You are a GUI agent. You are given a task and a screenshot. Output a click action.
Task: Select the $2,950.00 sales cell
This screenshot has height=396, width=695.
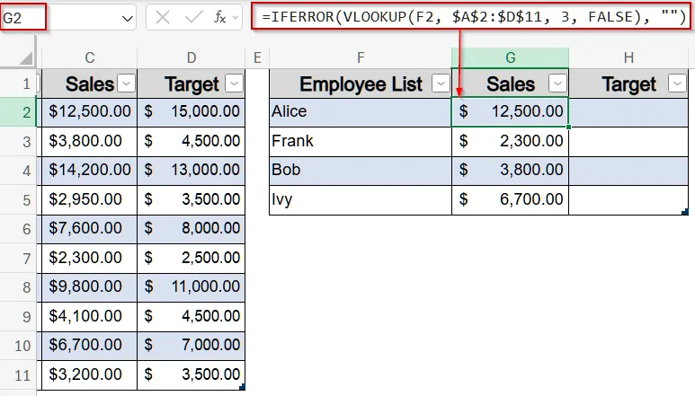[x=90, y=200]
